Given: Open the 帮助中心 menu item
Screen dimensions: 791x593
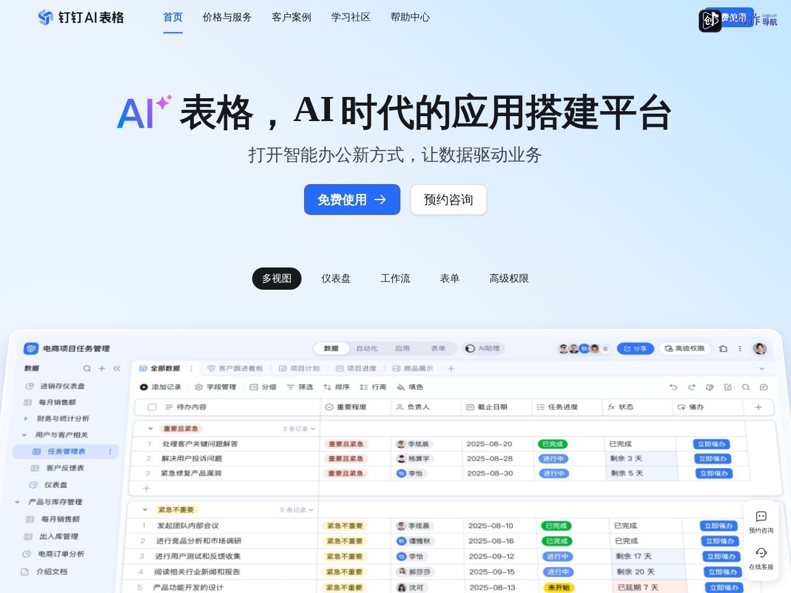Looking at the screenshot, I should pyautogui.click(x=410, y=17).
